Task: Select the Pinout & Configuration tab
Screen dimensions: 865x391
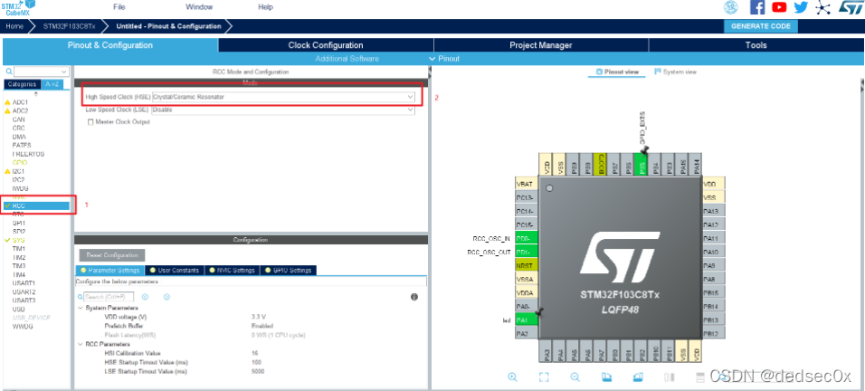Action: click(110, 45)
